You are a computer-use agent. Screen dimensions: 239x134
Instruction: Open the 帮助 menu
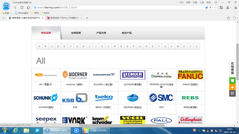pyautogui.click(x=209, y=3)
